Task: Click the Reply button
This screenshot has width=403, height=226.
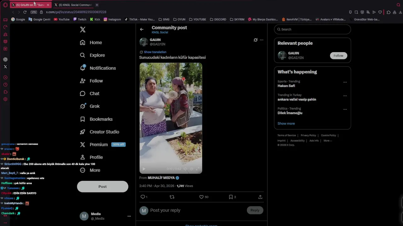Action: [255, 210]
